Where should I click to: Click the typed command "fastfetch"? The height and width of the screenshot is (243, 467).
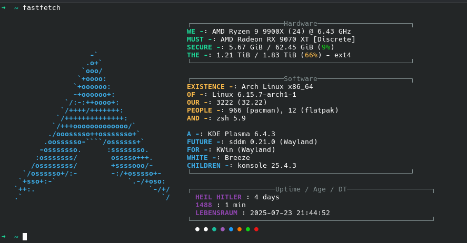click(x=42, y=8)
